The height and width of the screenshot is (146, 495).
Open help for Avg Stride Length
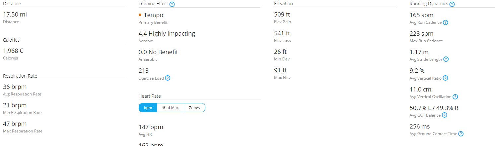(446, 59)
